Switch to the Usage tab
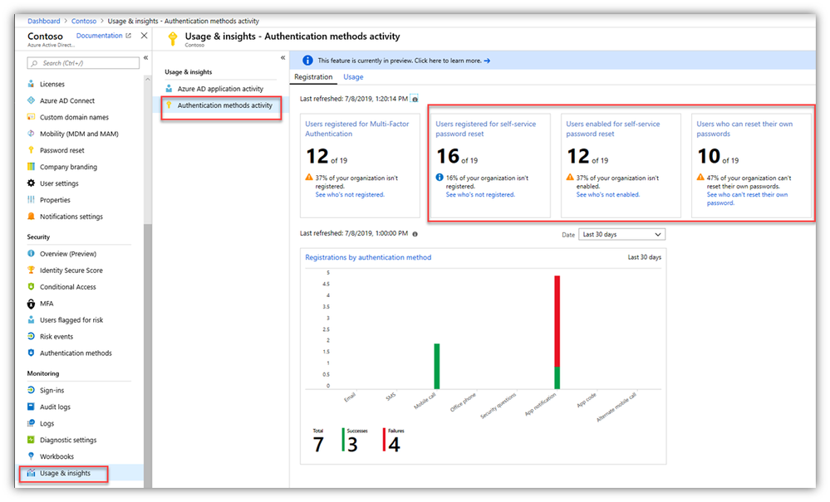The height and width of the screenshot is (502, 830). click(x=353, y=77)
